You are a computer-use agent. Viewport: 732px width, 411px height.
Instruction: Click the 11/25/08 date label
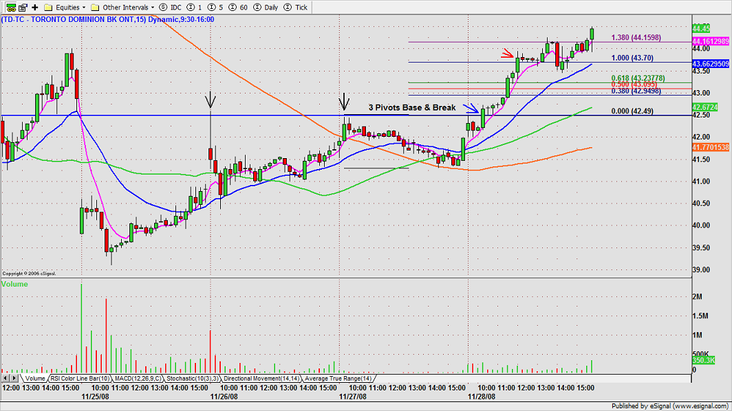coord(95,397)
